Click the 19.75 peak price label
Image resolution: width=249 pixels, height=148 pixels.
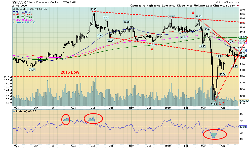pos(94,9)
